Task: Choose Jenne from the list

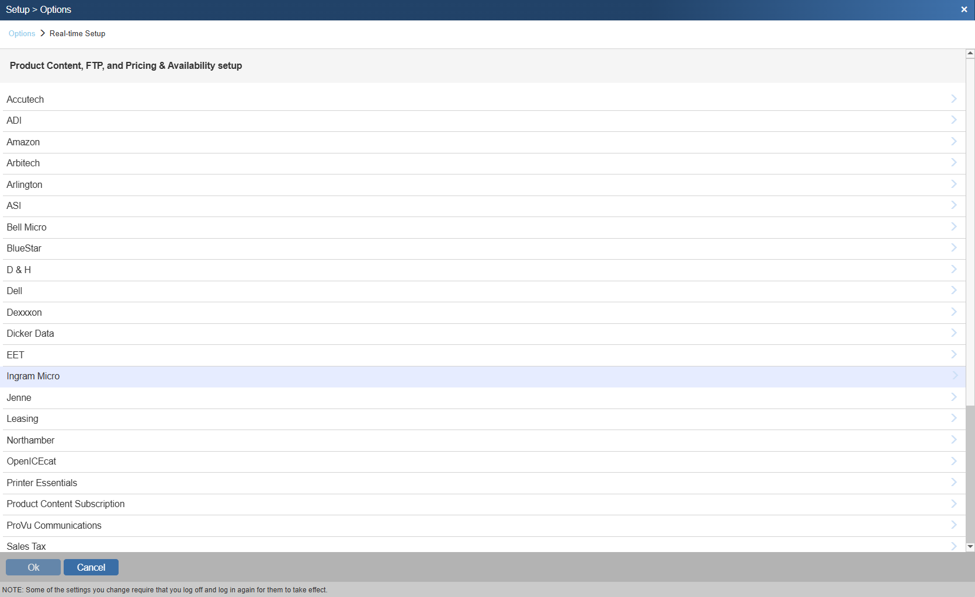Action: (19, 397)
